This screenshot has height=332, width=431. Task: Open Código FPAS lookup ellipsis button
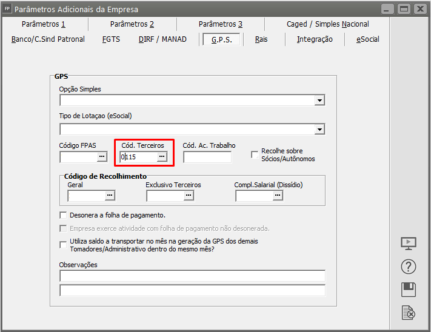coord(101,157)
